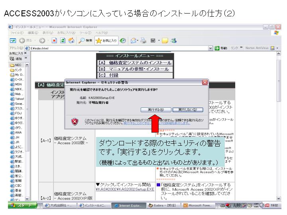
Task: Click the 実行する(R) button in security warning
Action: 156,110
